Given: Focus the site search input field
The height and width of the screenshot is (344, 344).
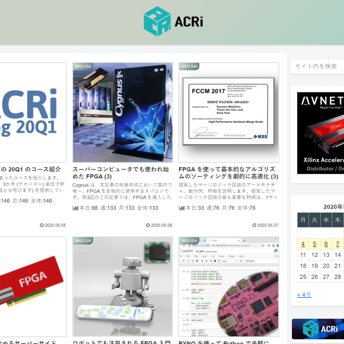Looking at the screenshot, I should click(317, 66).
